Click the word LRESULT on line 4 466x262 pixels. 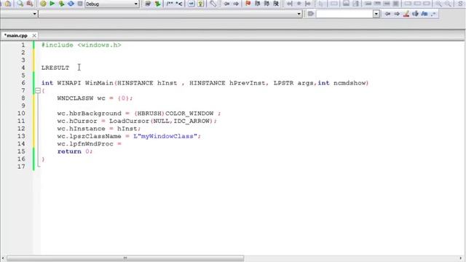click(55, 68)
